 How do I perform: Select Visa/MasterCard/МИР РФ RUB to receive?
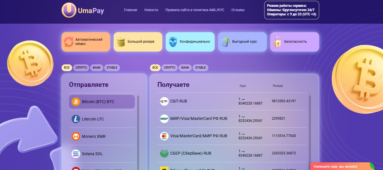click(x=232, y=136)
